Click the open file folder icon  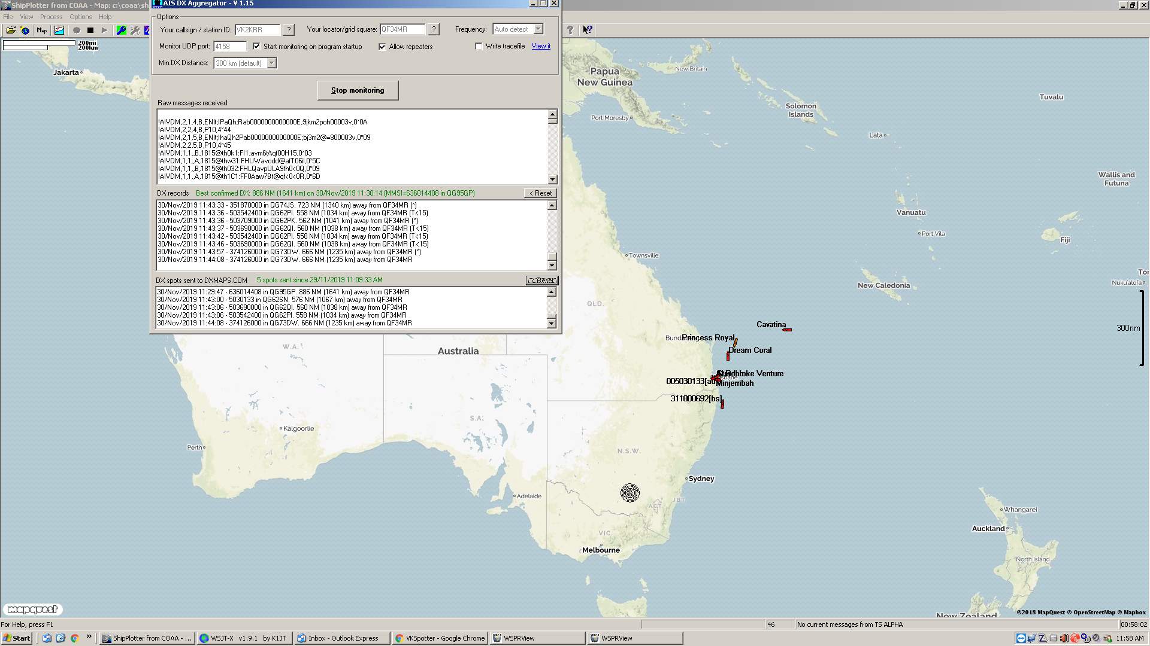click(11, 30)
